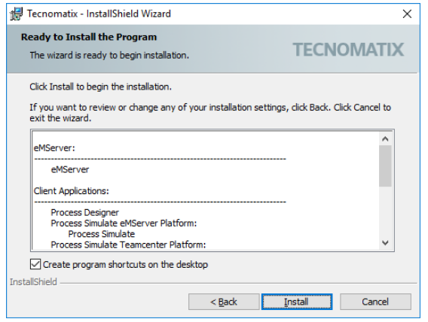
Task: Select 'Process Simulate Teamcenter Platform:' line
Action: (x=128, y=245)
